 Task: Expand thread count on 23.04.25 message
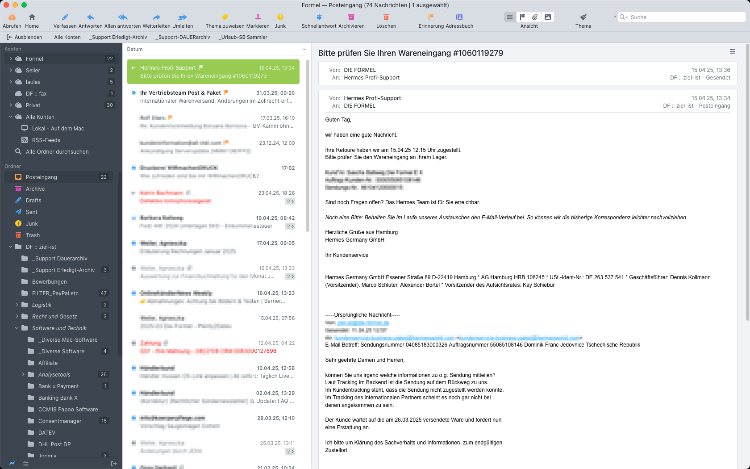[290, 201]
